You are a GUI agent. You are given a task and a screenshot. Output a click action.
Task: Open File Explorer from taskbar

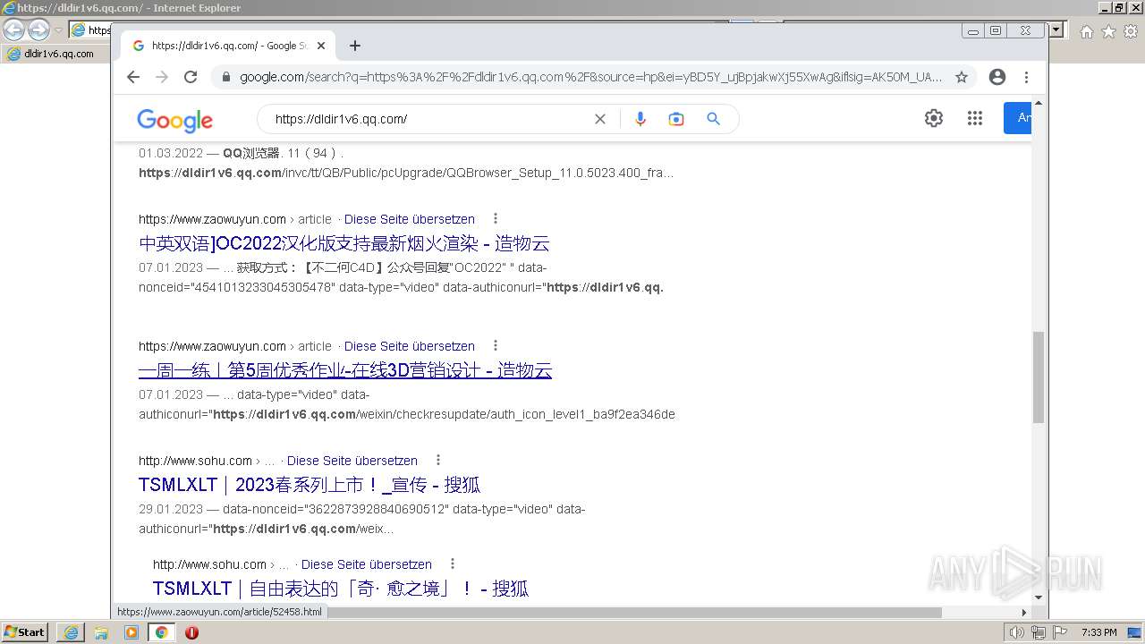click(x=101, y=632)
